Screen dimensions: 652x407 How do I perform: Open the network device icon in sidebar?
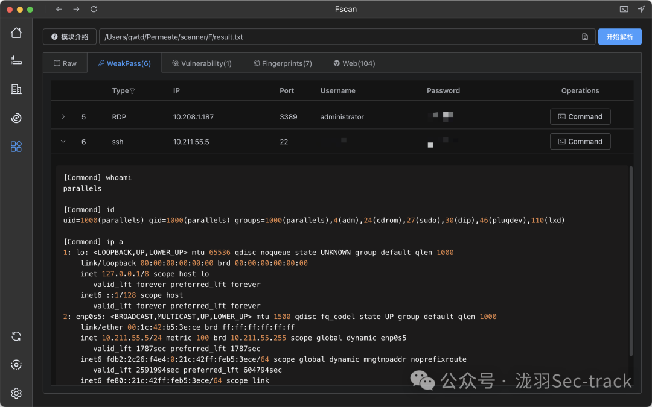click(x=16, y=61)
